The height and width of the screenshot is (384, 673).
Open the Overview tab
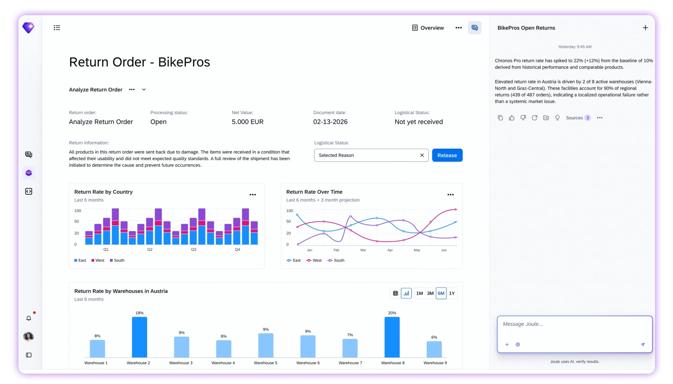[428, 28]
